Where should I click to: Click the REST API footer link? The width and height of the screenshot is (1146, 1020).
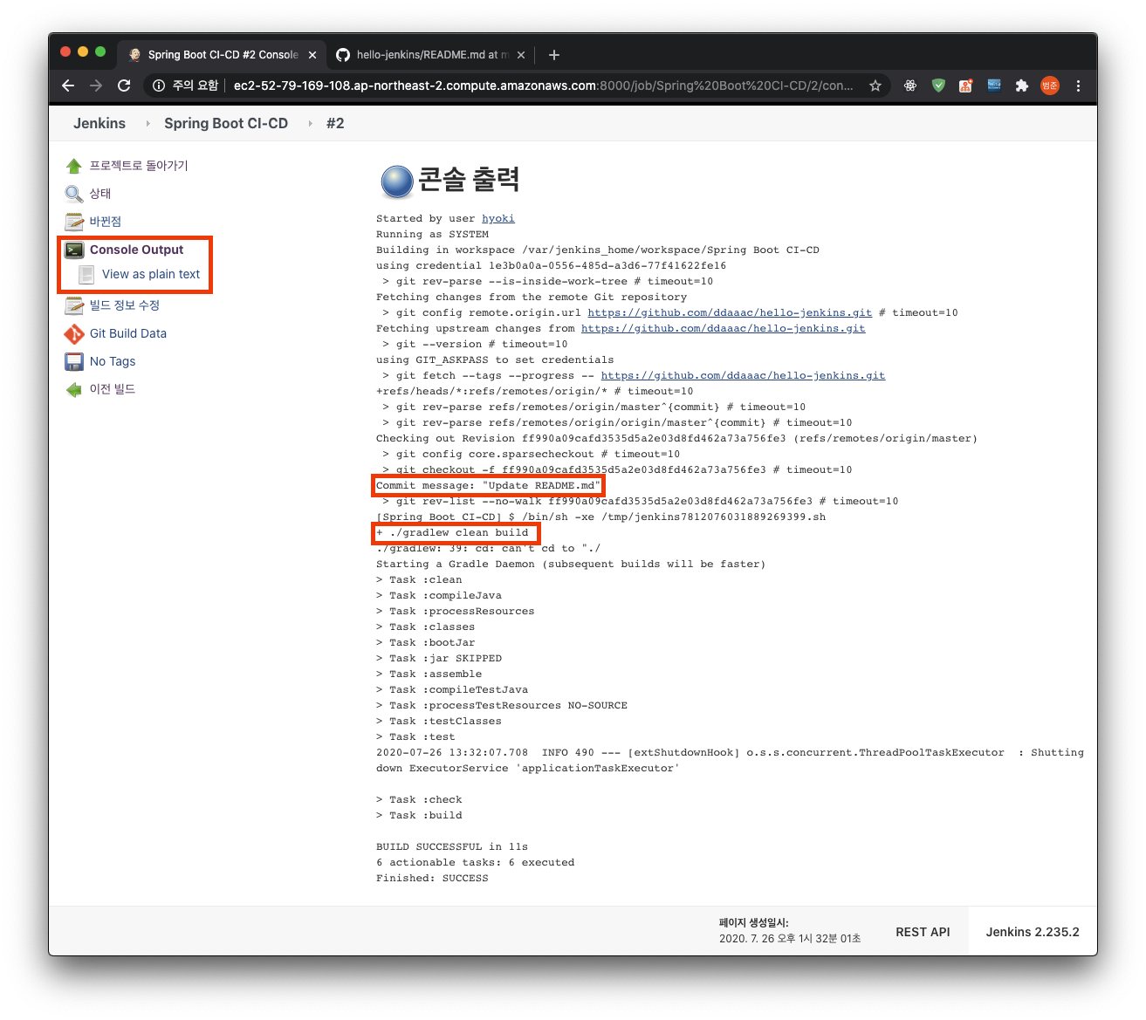(923, 932)
